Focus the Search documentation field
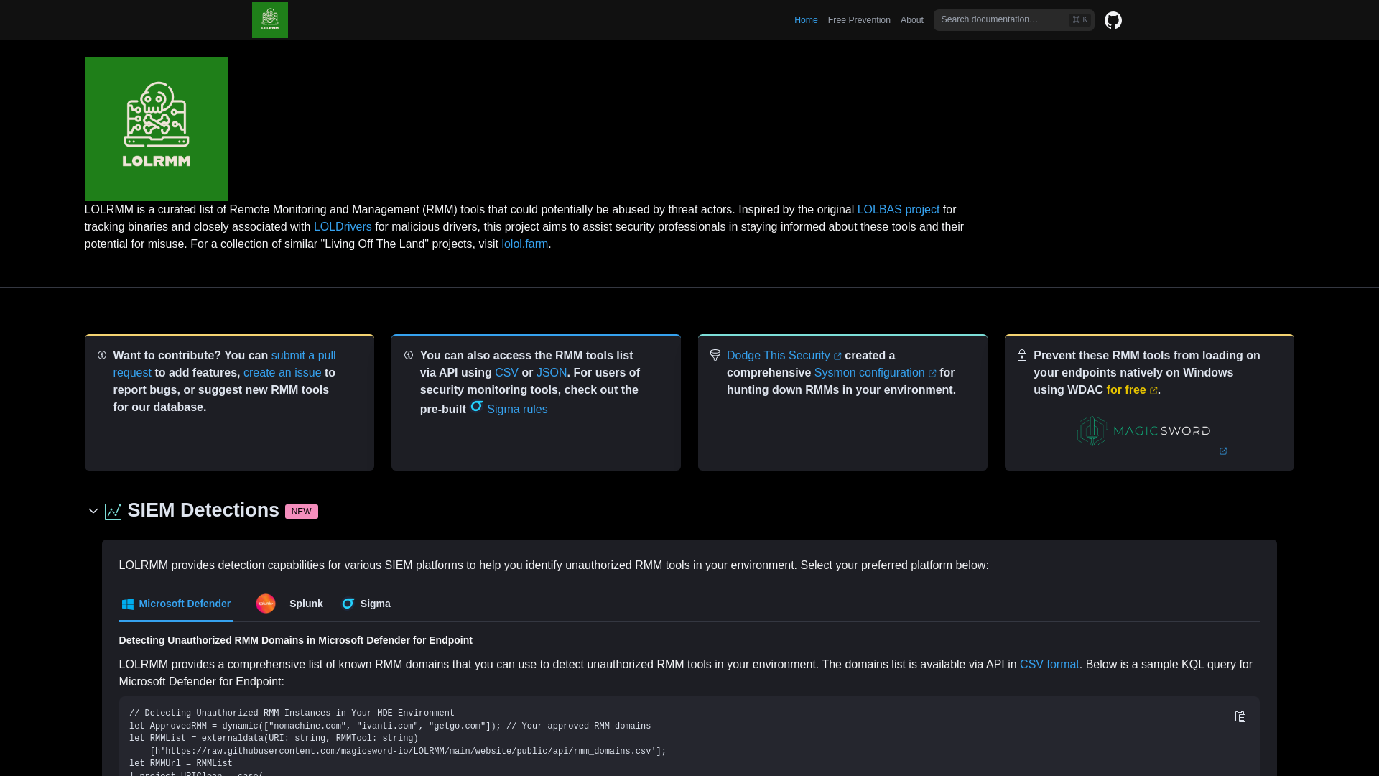This screenshot has height=776, width=1379. 1014,20
